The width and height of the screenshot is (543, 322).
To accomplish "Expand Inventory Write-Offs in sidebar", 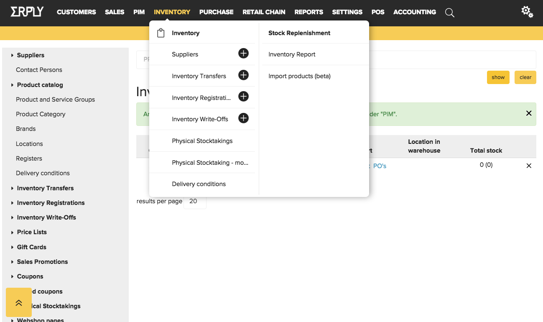I will (x=13, y=217).
